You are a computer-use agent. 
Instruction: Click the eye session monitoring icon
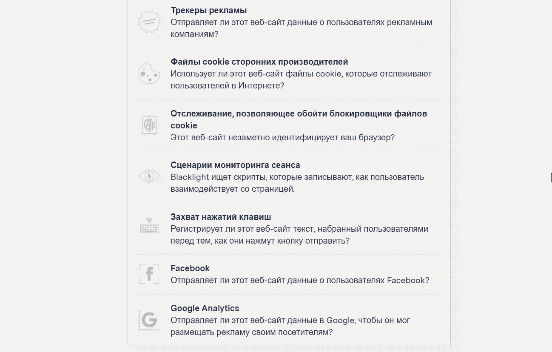[149, 176]
